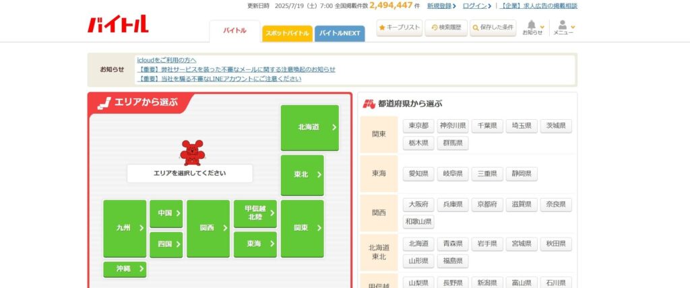Select 四国 area on map
This screenshot has height=288, width=690.
click(x=166, y=244)
